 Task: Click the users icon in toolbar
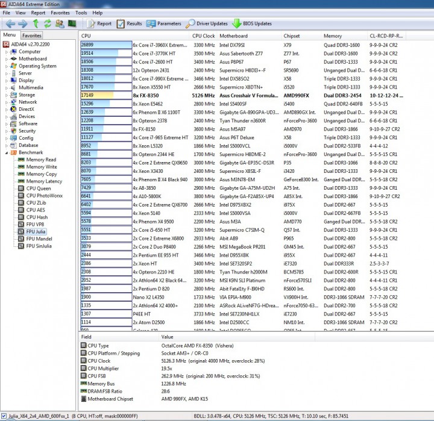(60, 23)
